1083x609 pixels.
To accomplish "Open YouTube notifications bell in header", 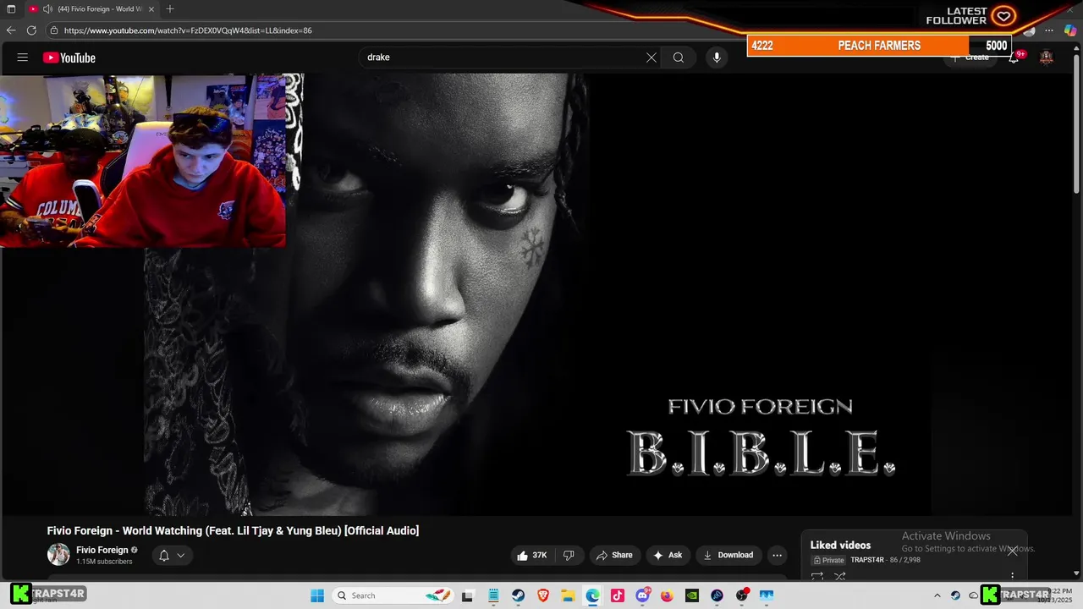I will [1014, 58].
